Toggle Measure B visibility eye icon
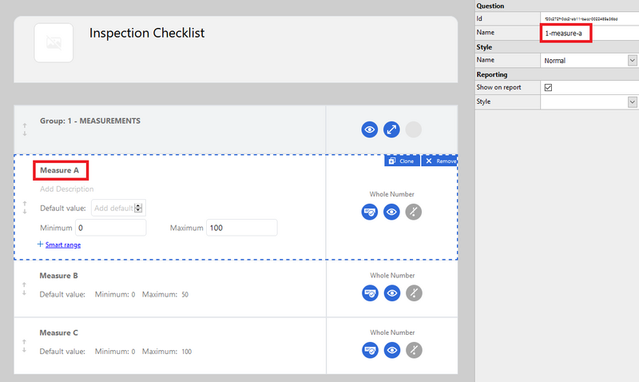This screenshot has height=382, width=639. pos(391,293)
